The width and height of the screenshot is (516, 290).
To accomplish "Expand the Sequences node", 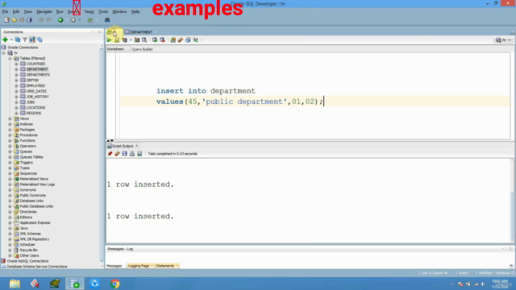I will pyautogui.click(x=10, y=173).
